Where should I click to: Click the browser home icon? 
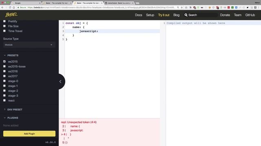click(14, 7)
